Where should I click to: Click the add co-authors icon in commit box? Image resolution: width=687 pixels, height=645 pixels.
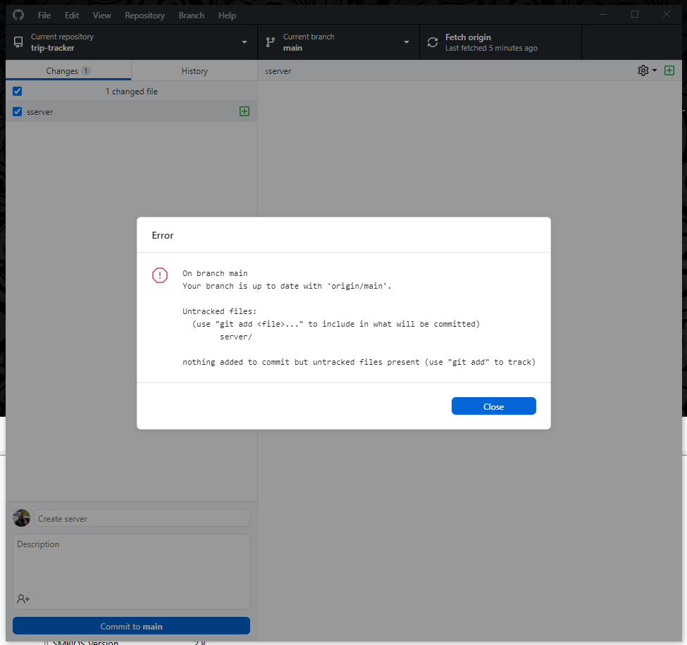[22, 599]
